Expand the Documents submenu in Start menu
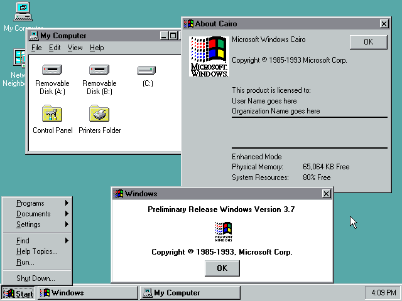402x301 pixels. [38, 214]
